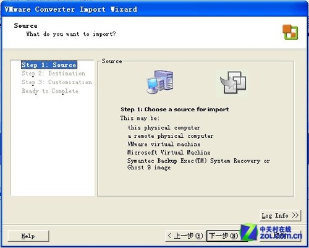Click the 'Ghost 9 image' text line
Image resolution: width=309 pixels, height=248 pixels.
(149, 168)
